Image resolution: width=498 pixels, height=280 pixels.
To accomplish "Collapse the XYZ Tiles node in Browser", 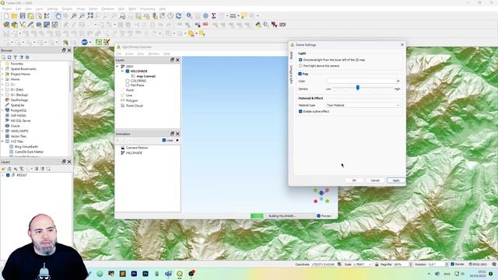I will (x=2, y=142).
